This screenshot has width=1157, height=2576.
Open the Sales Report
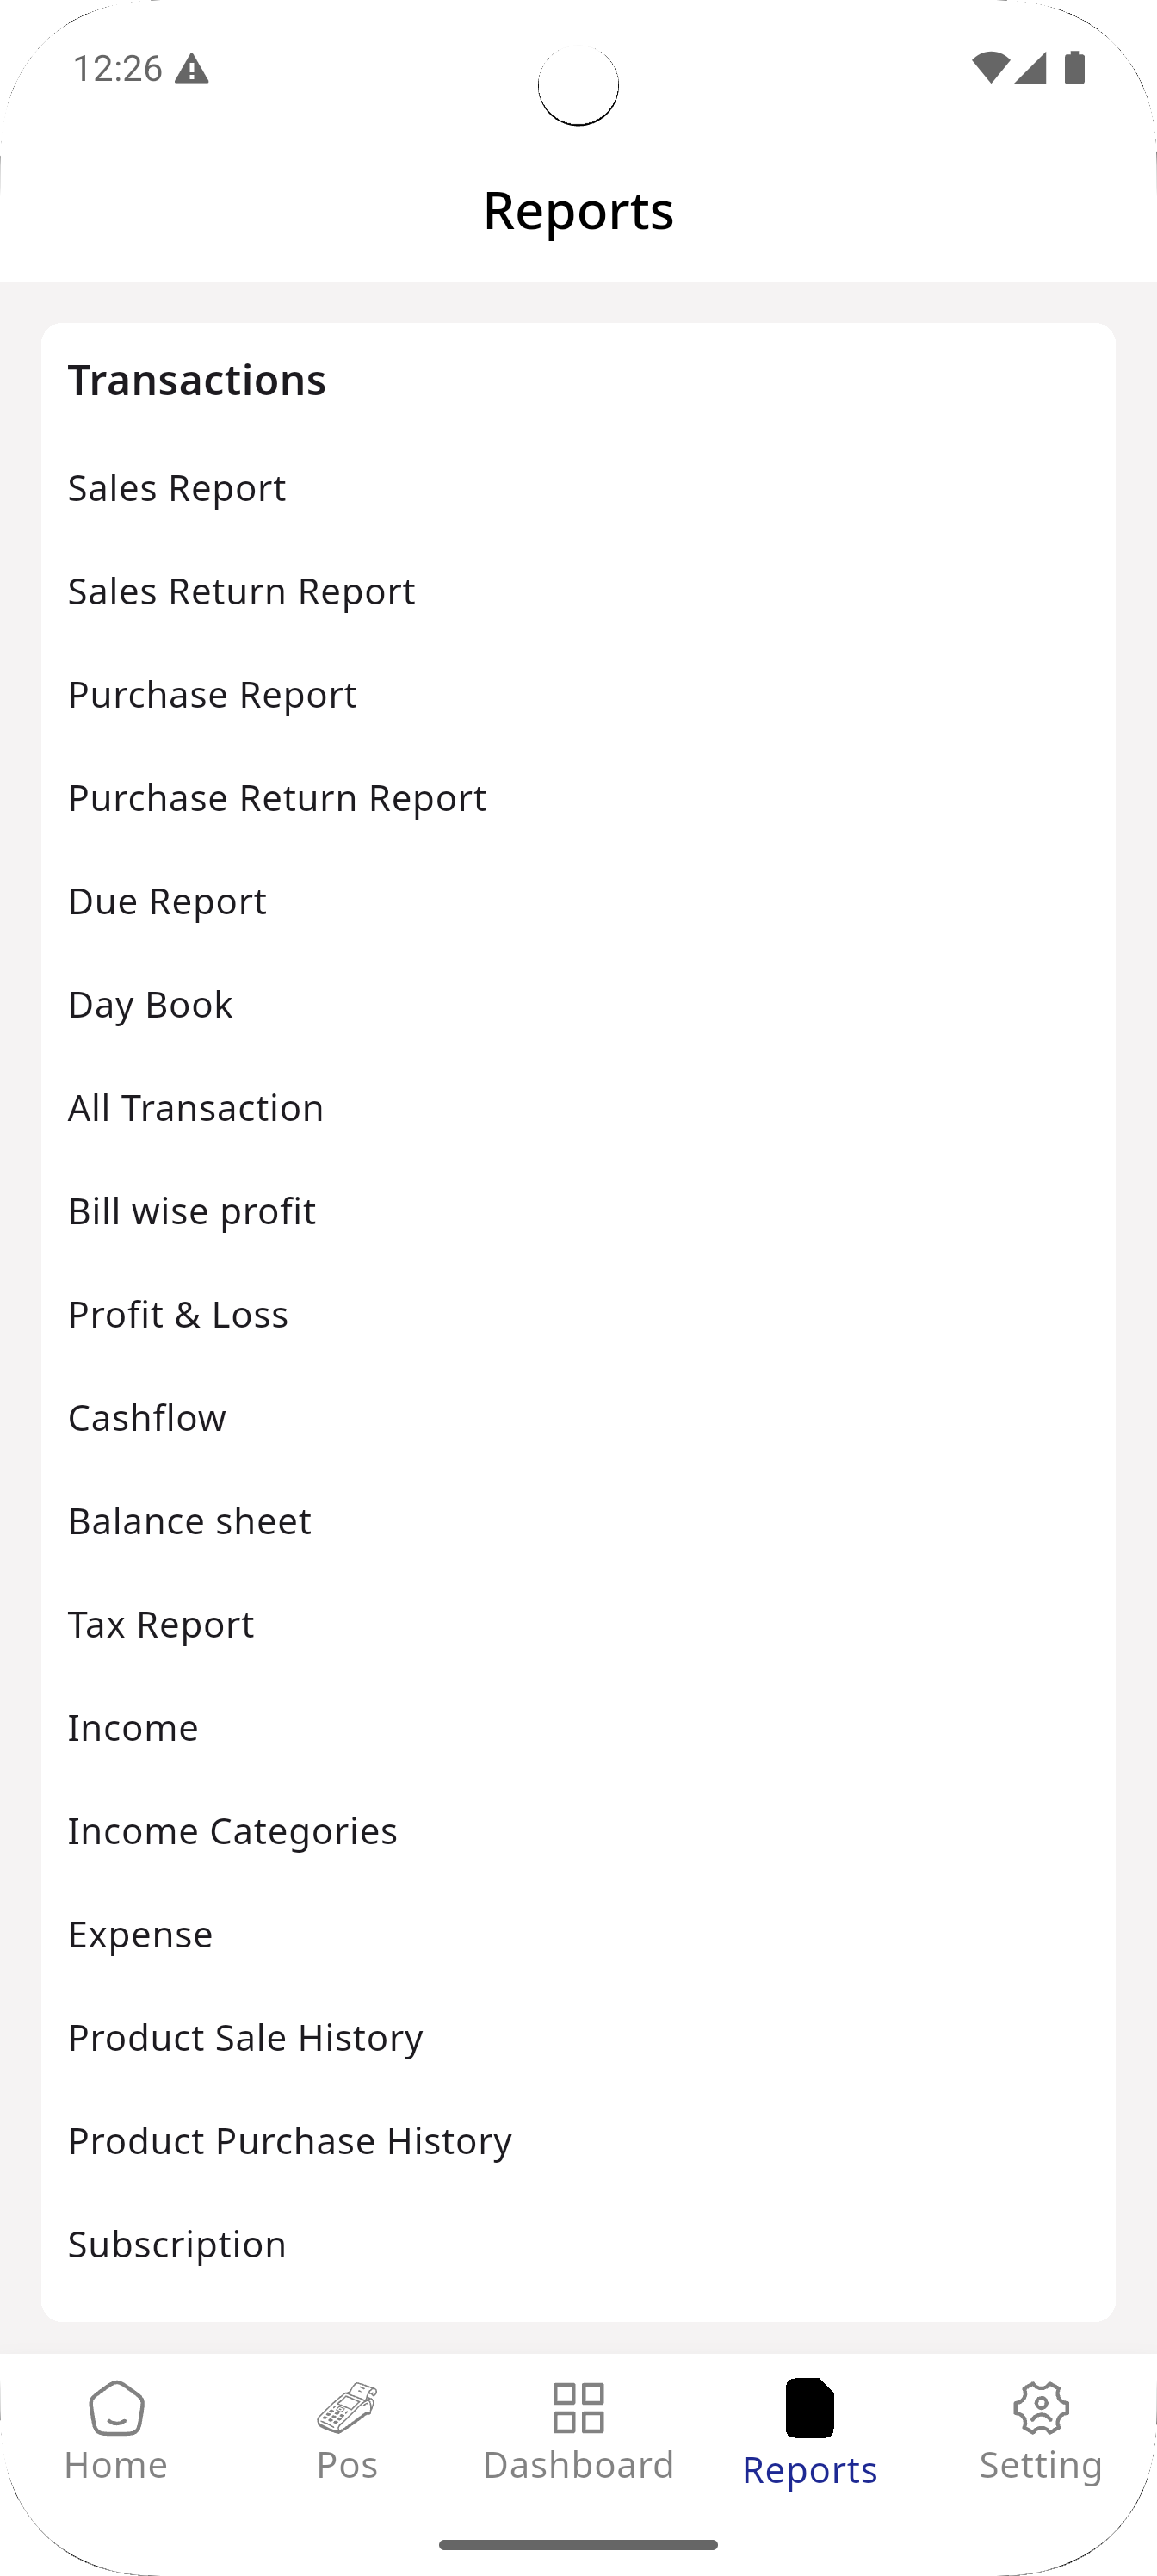[177, 488]
